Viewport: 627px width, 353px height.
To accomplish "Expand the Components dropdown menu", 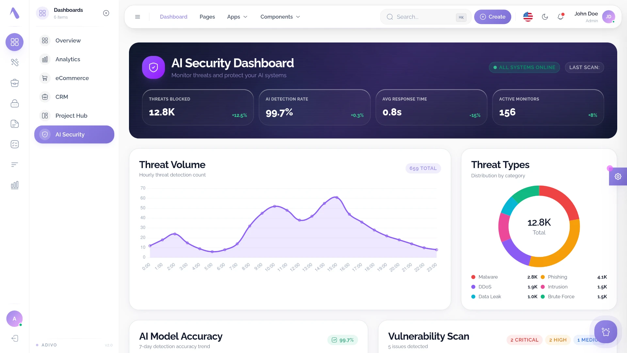I will [280, 17].
